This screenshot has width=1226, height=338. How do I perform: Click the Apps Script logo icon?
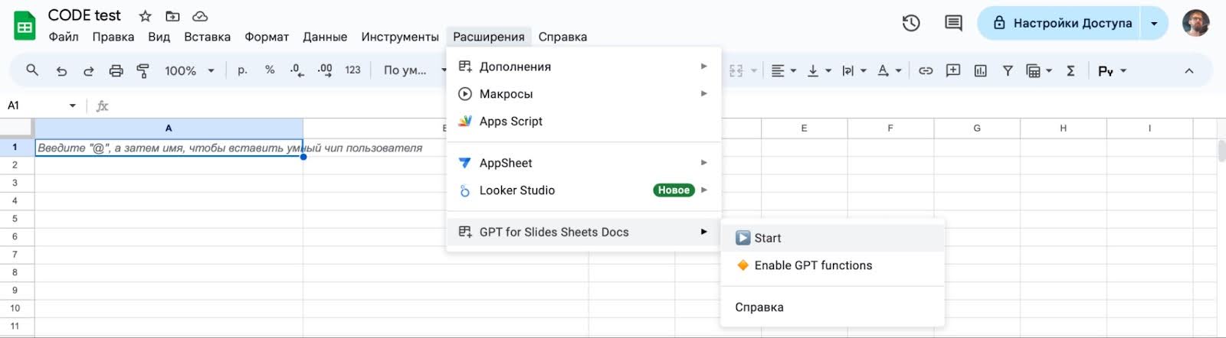(464, 121)
